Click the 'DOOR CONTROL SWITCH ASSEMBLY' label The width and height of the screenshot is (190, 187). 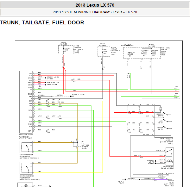(x=168, y=167)
